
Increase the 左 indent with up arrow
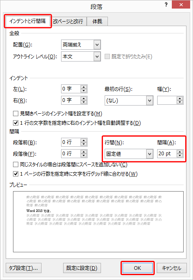click(x=83, y=87)
